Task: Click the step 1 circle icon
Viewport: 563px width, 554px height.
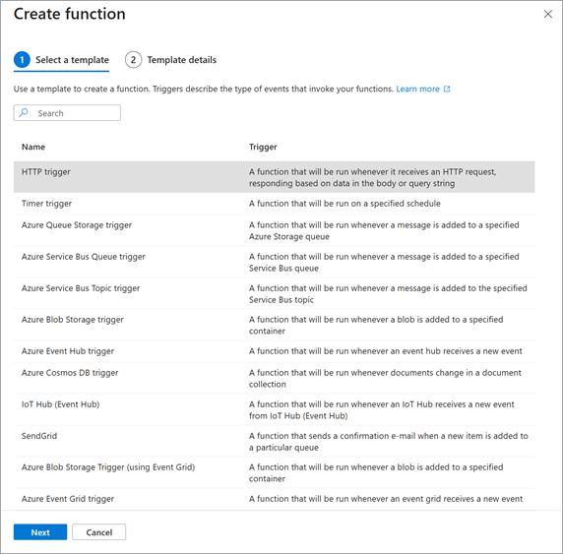Action: click(x=22, y=60)
